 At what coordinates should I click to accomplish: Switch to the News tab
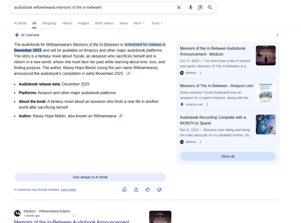[124, 23]
